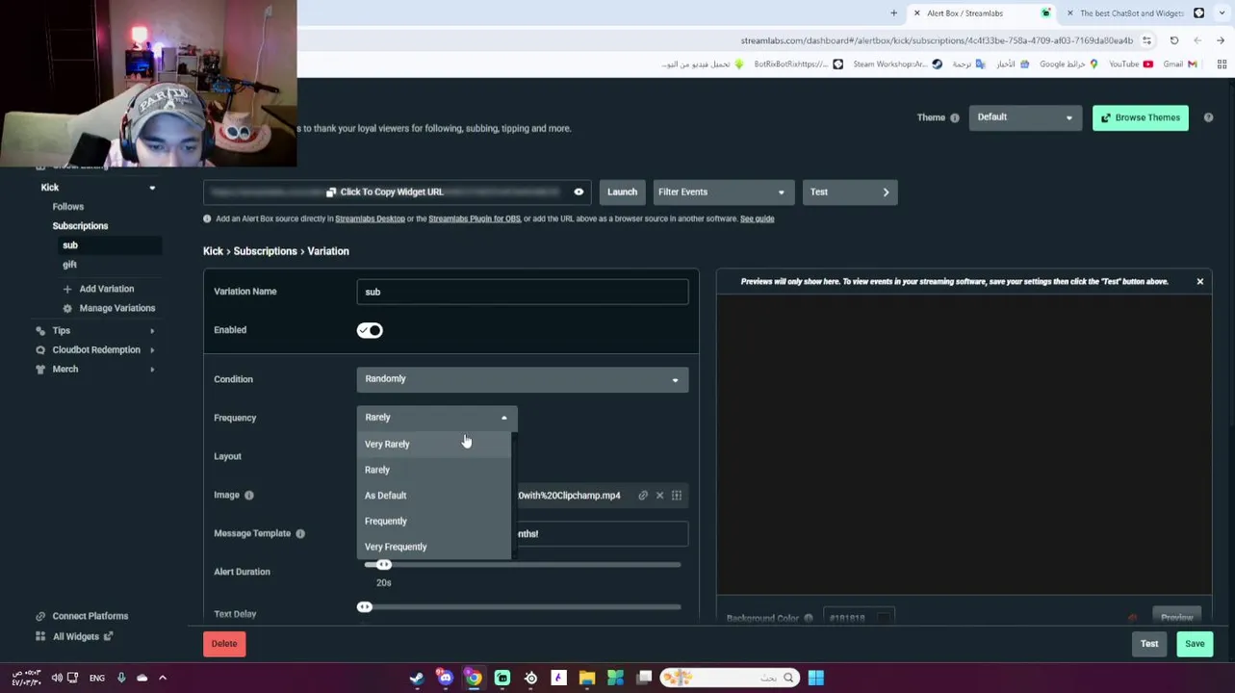Click the Kick breadcrumb link
Screen dimensions: 1235x693
click(x=213, y=251)
